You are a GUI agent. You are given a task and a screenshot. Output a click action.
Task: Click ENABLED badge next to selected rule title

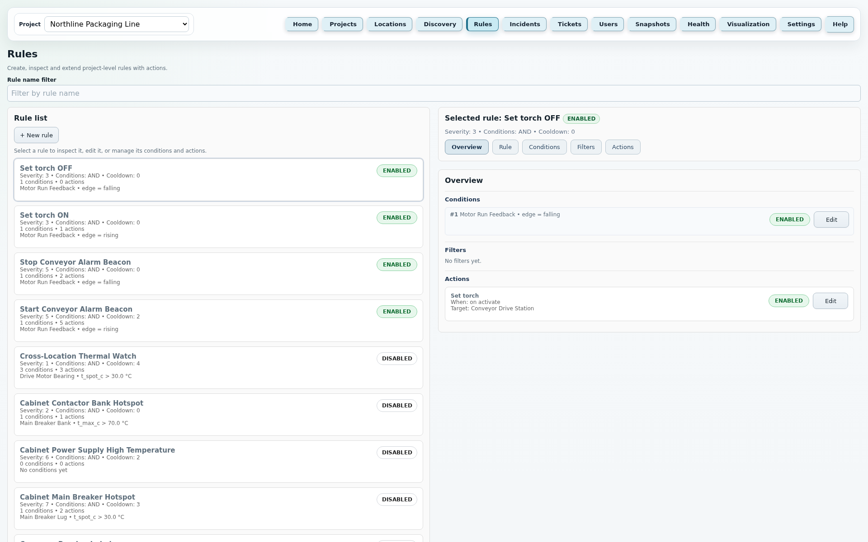[581, 119]
